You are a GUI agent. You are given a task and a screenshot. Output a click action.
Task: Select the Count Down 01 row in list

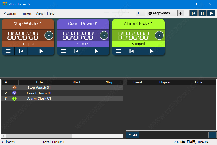coord(62,93)
